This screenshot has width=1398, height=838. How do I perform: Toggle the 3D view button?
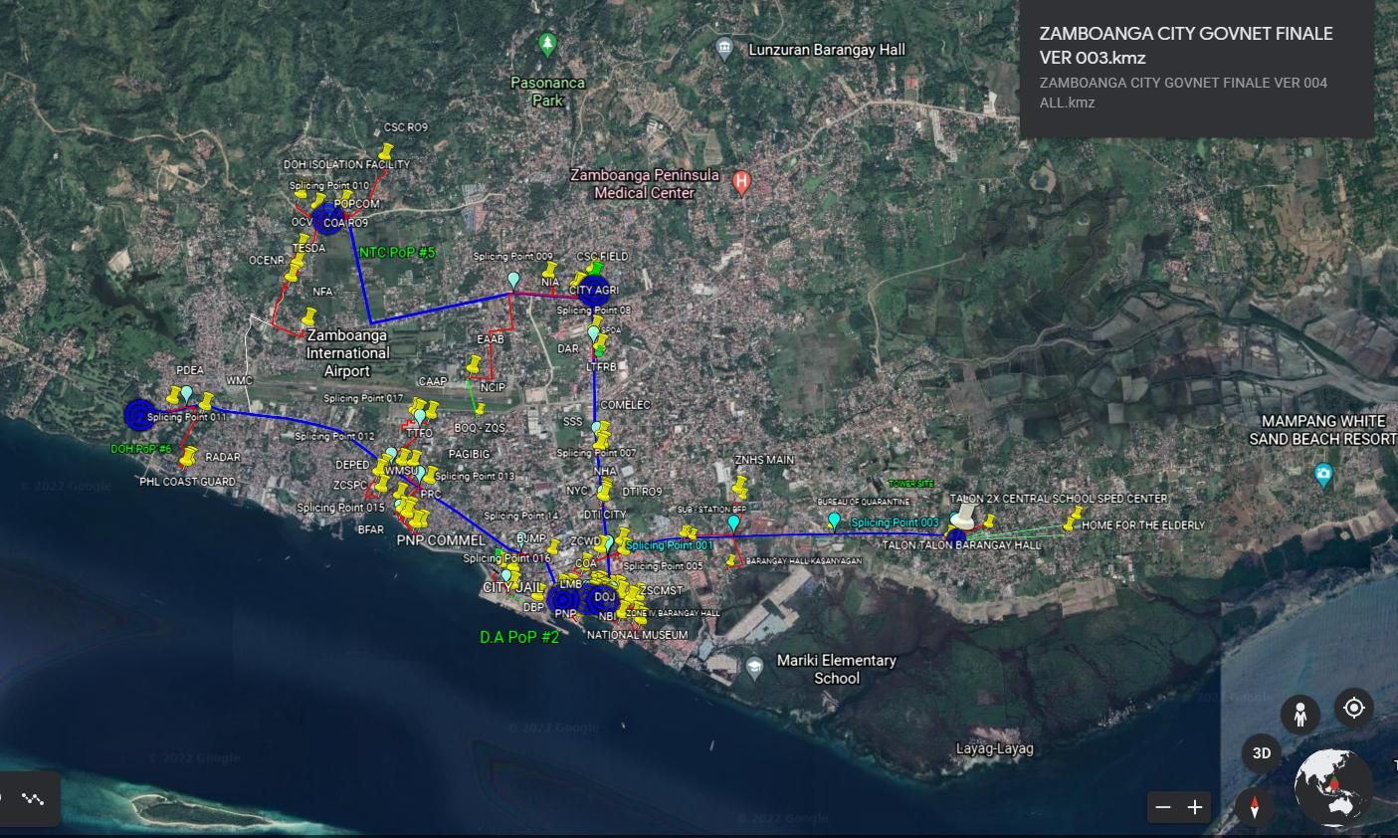1262,753
